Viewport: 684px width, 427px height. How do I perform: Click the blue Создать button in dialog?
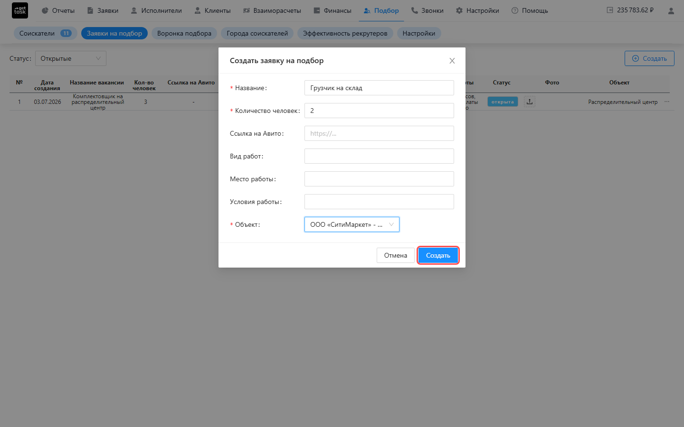coord(438,255)
